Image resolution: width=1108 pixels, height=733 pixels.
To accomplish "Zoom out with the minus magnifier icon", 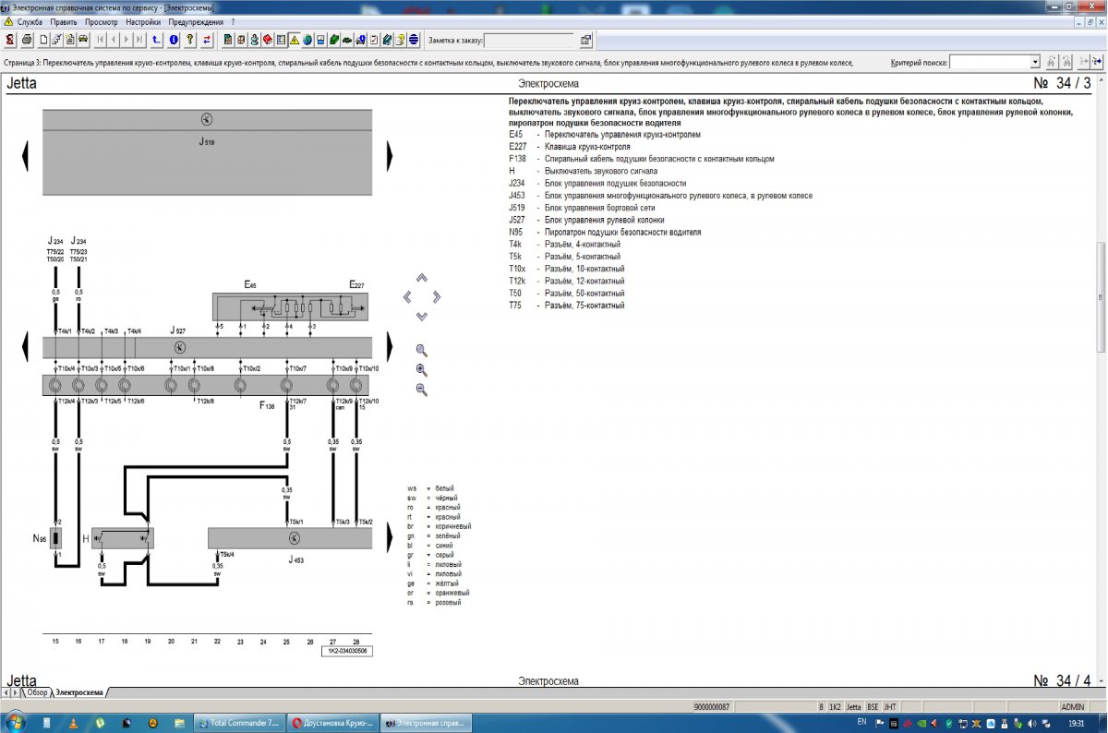I will 422,390.
